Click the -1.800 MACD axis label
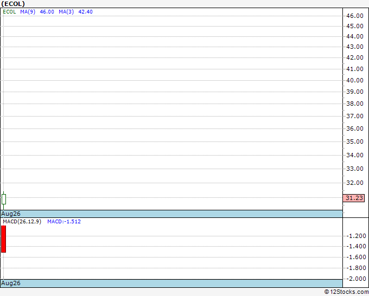Screen dimensions: 369x296 tap(357, 268)
